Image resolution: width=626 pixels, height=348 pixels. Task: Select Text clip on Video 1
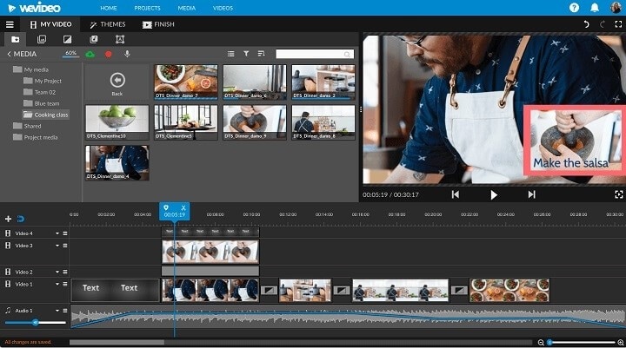116,290
